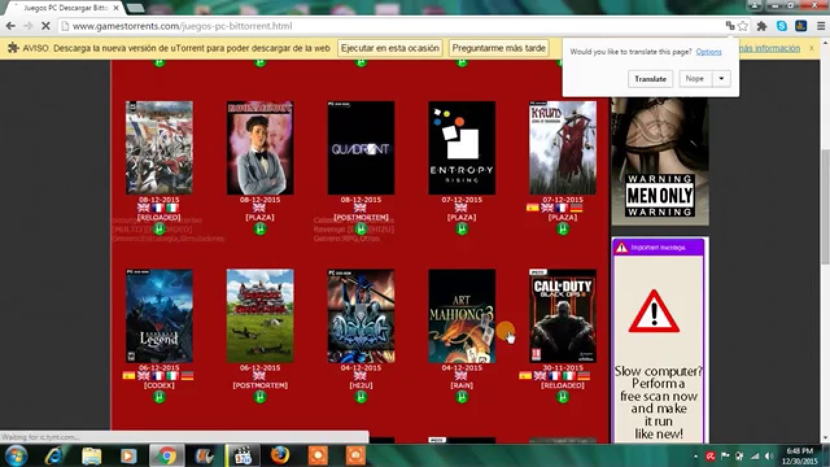Open the Art Mahjong 3 game cover
The height and width of the screenshot is (467, 830).
pyautogui.click(x=462, y=316)
